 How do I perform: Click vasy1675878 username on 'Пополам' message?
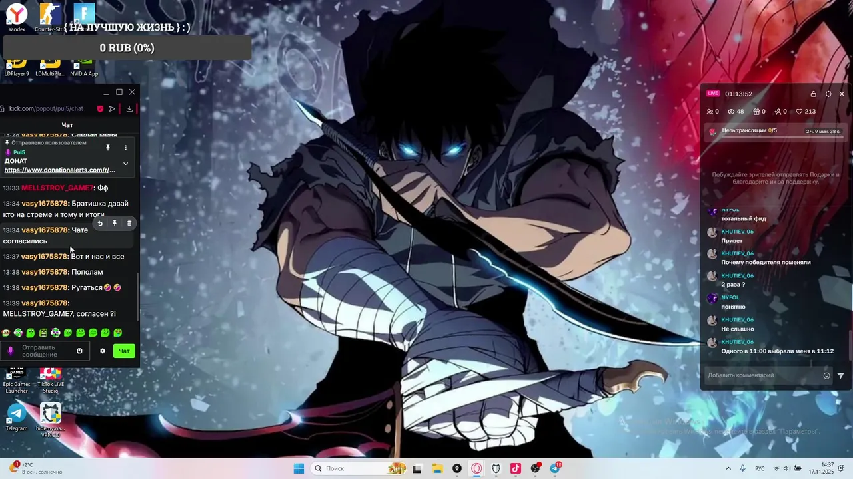coord(45,272)
